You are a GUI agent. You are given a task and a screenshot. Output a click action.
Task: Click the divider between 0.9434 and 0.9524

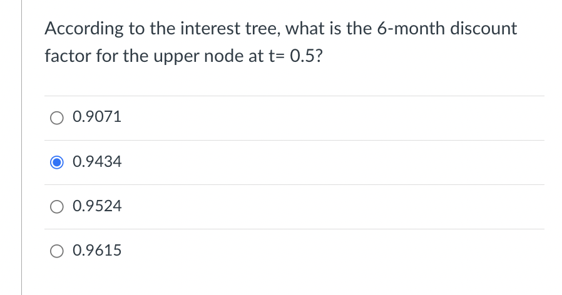click(x=294, y=184)
